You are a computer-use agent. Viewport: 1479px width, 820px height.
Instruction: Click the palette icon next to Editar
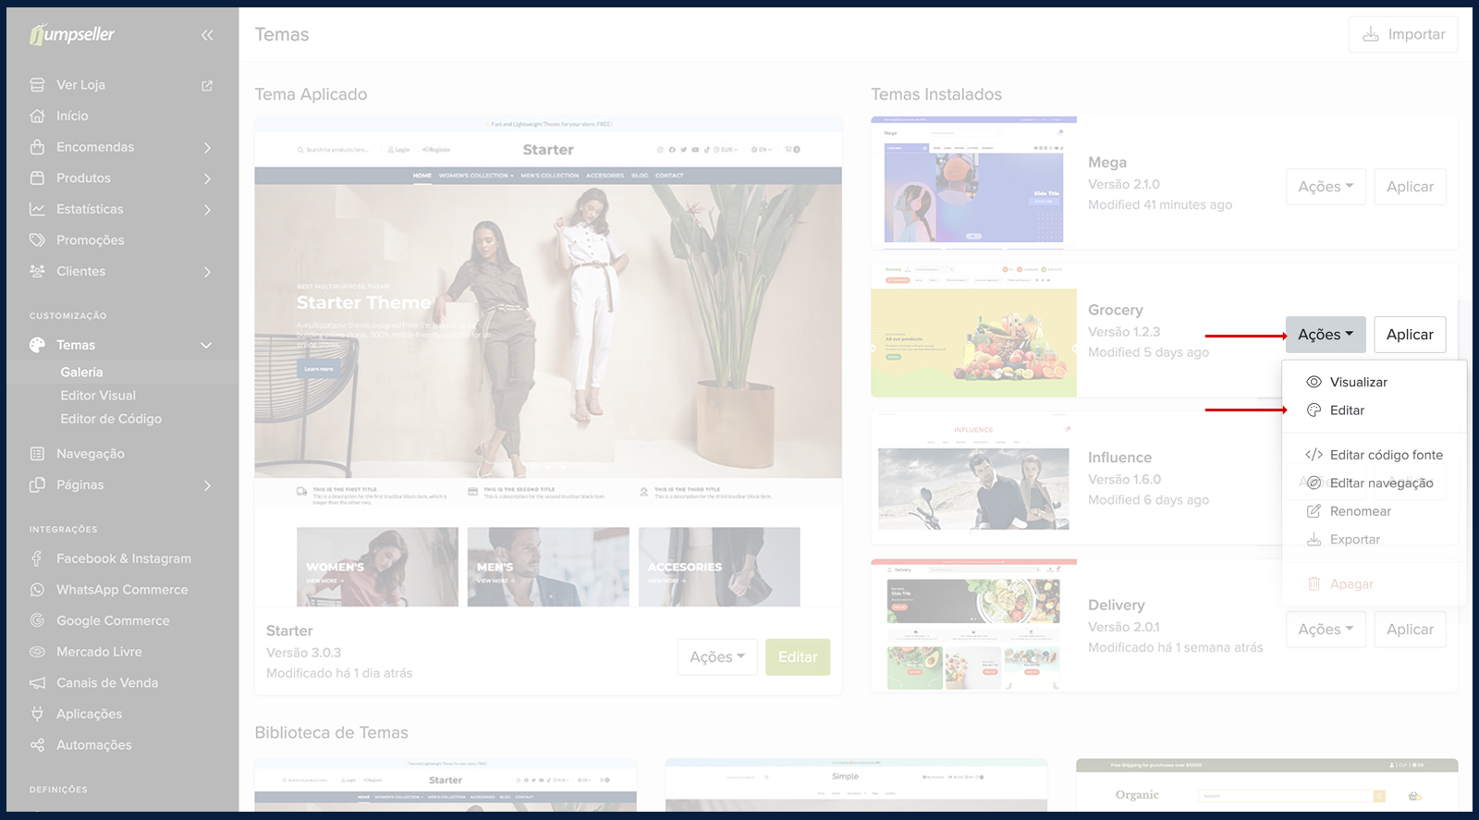(x=1314, y=410)
